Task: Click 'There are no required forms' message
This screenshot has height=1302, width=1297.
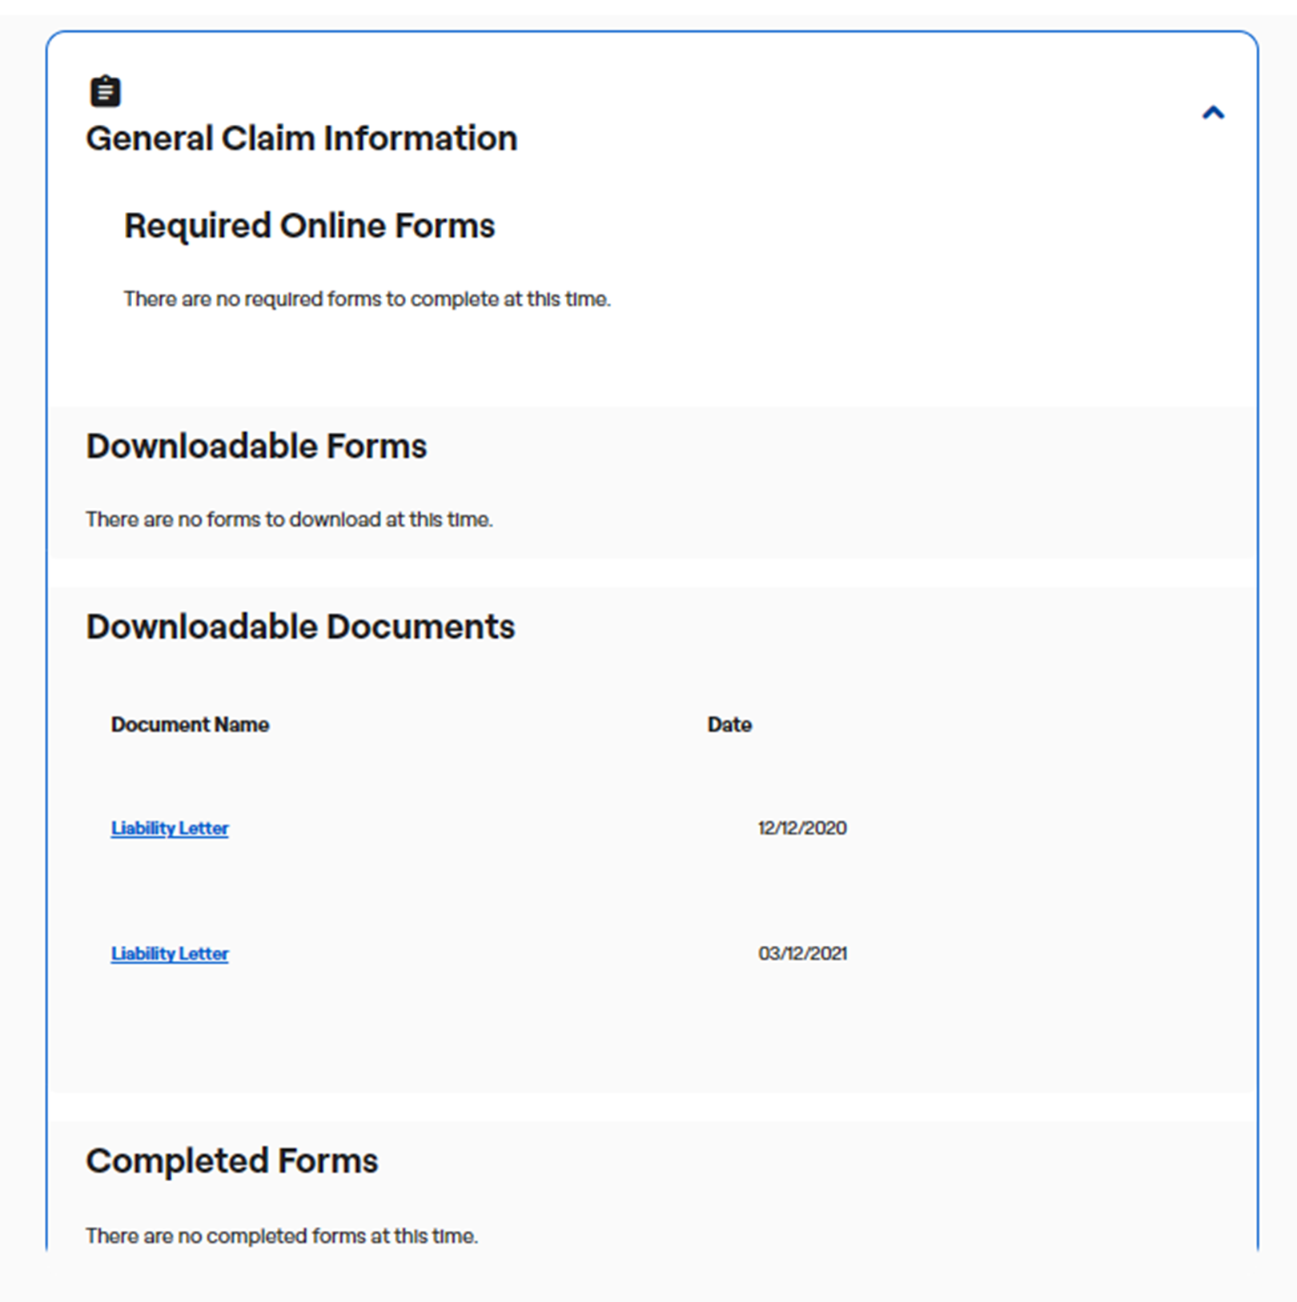Action: (x=367, y=299)
